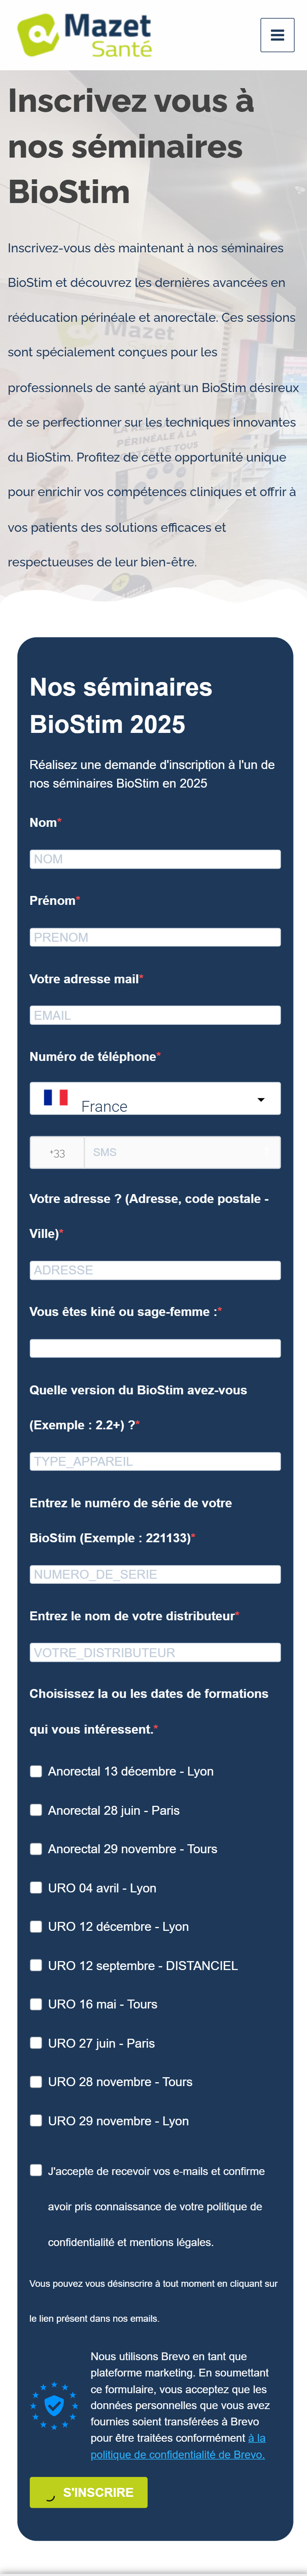307x2576 pixels.
Task: Check Anorectal 28 juin - Paris
Action: point(36,1810)
